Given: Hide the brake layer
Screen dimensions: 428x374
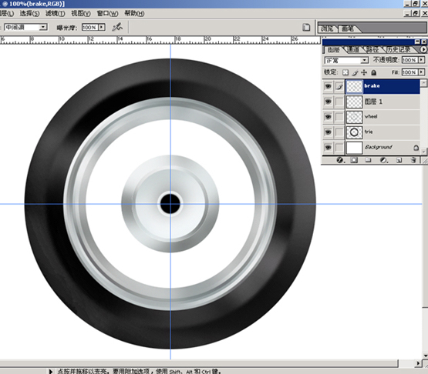Looking at the screenshot, I should pos(328,86).
